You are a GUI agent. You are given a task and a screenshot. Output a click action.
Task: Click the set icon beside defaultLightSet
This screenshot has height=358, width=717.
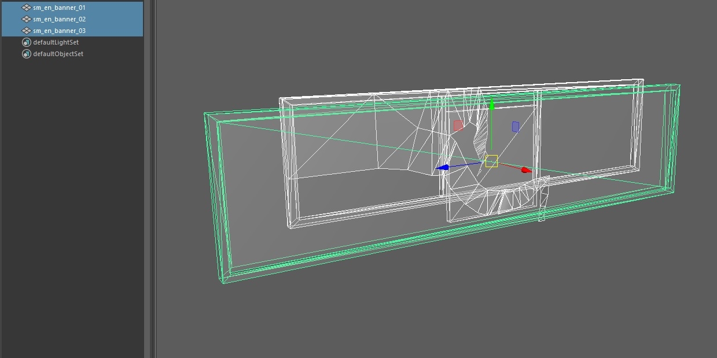[26, 42]
